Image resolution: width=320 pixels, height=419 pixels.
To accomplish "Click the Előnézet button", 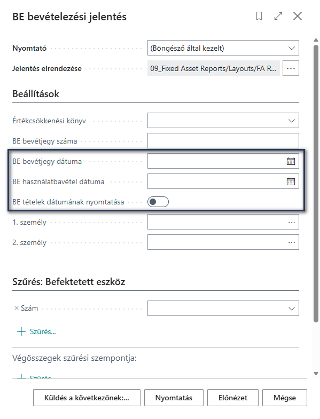I will (233, 398).
